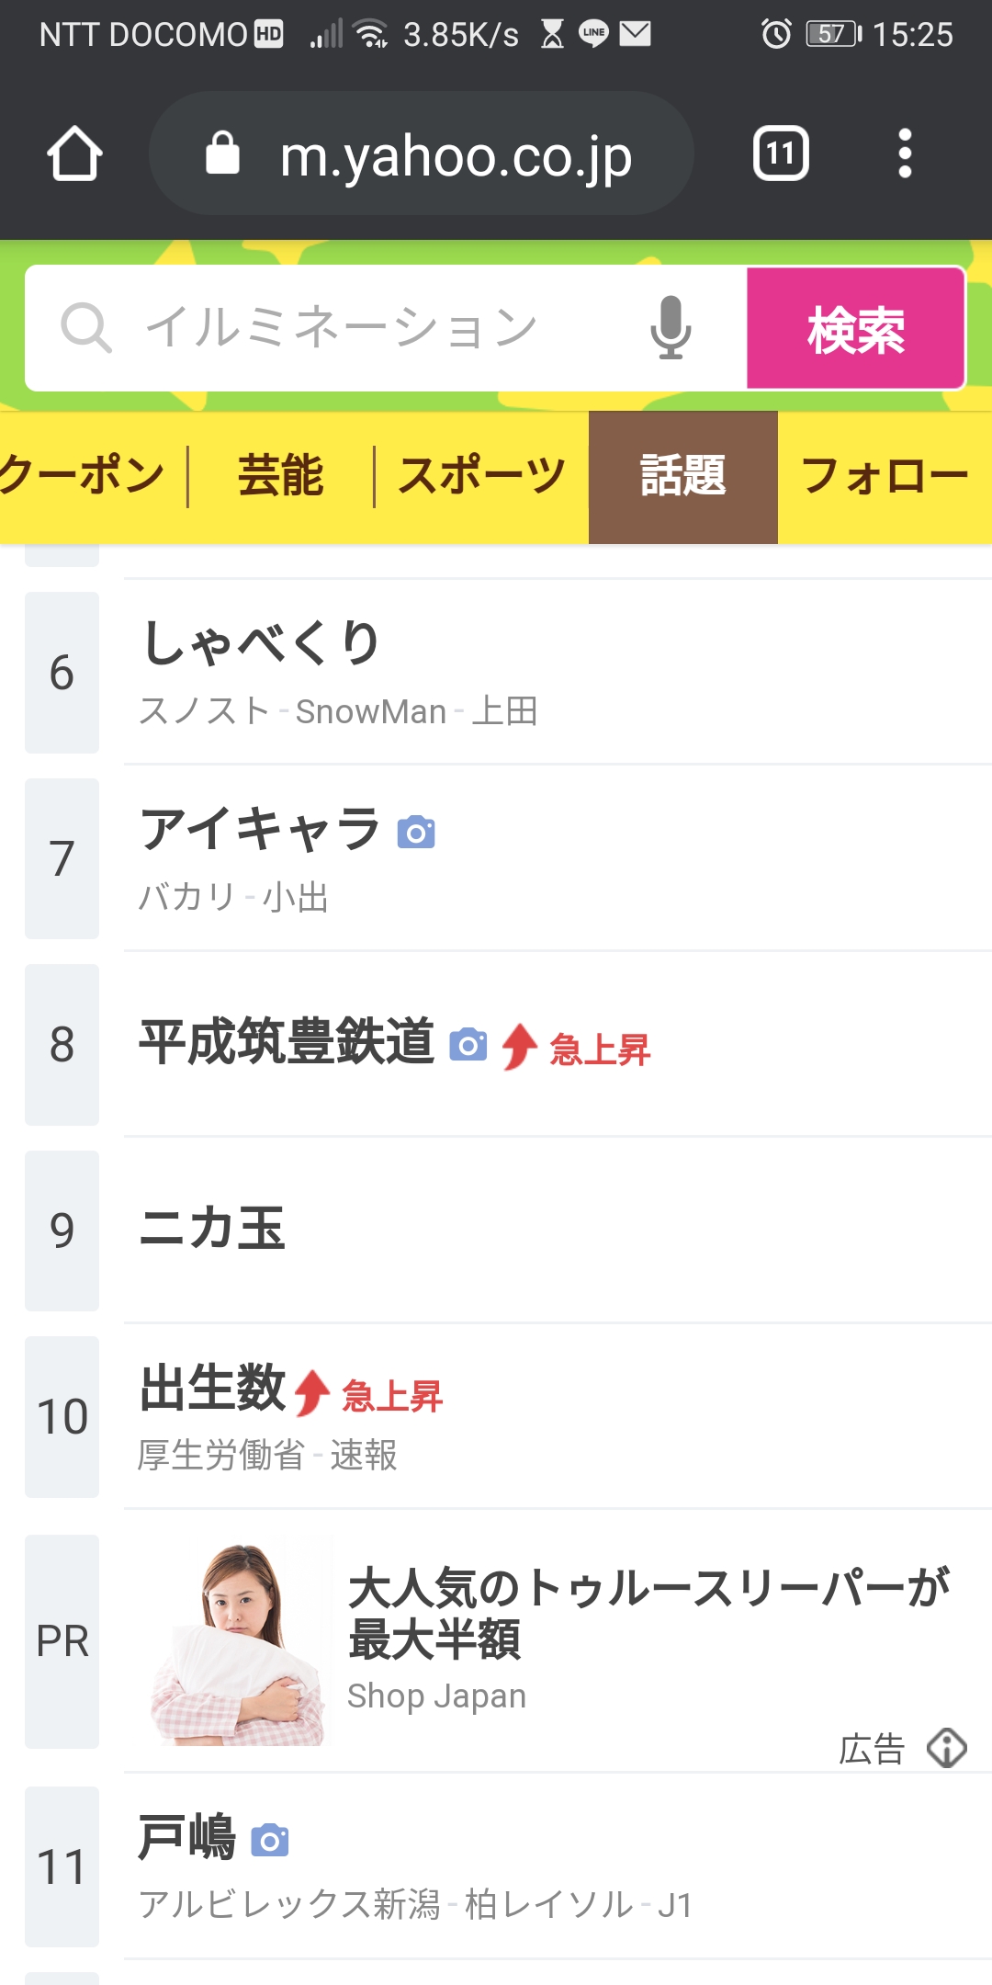
Task: Tap the camera icon beside 戸嶋
Action: (x=270, y=1841)
